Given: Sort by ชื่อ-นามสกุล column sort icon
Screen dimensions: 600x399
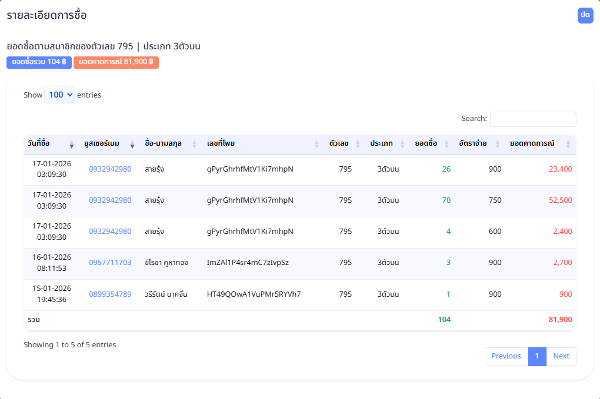Looking at the screenshot, I should coord(195,144).
